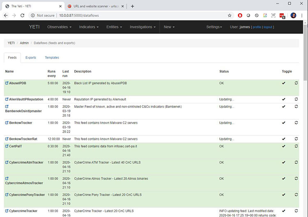Click the Not secure site info indicator
Image resolution: width=308 pixels, height=217 pixels.
tap(43, 15)
